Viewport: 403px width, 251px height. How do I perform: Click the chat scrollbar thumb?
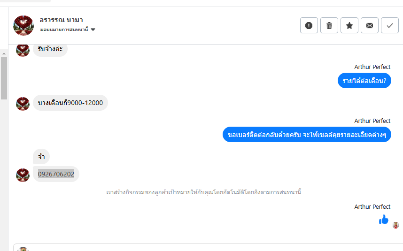tap(4, 77)
